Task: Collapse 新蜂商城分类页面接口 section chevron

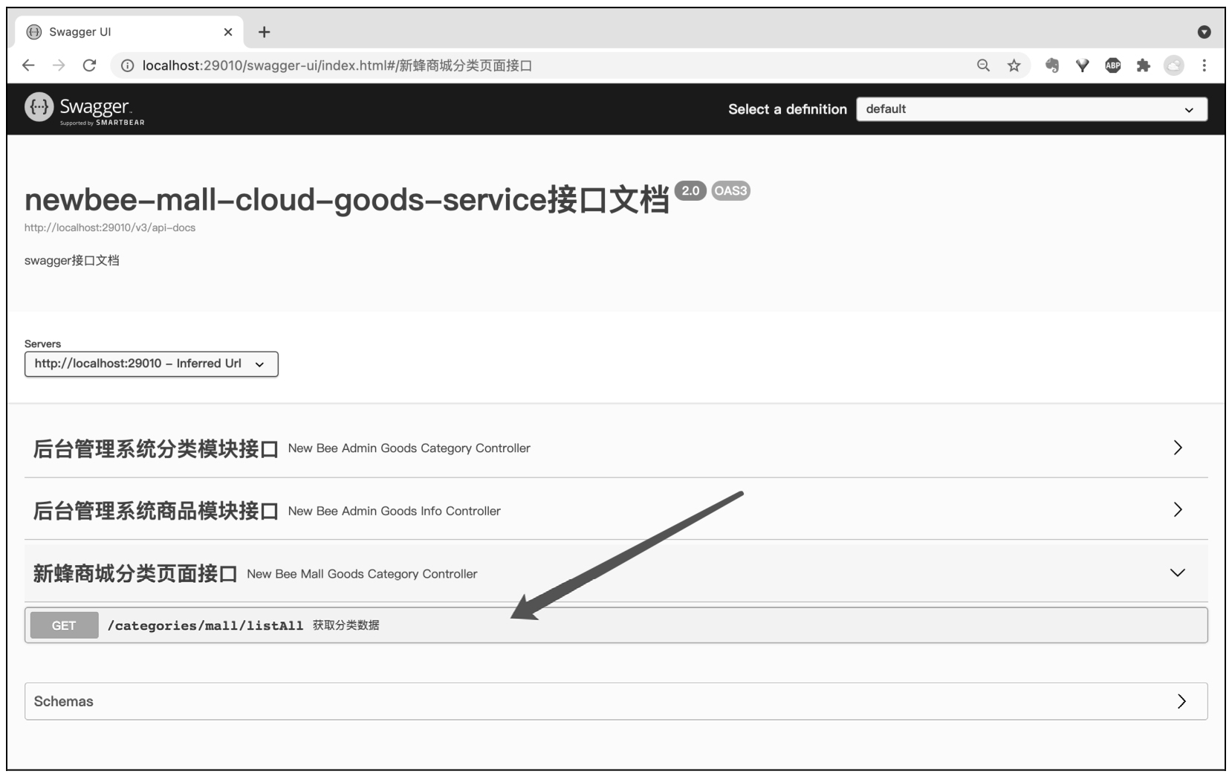Action: 1178,573
